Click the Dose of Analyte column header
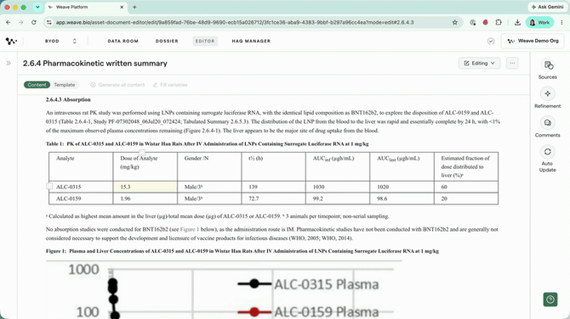 [x=145, y=167]
